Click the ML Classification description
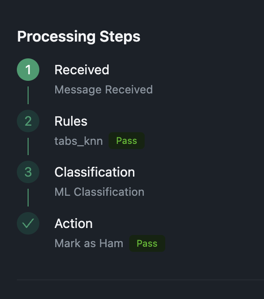Viewport: 264px width, 299px height. pyautogui.click(x=99, y=192)
